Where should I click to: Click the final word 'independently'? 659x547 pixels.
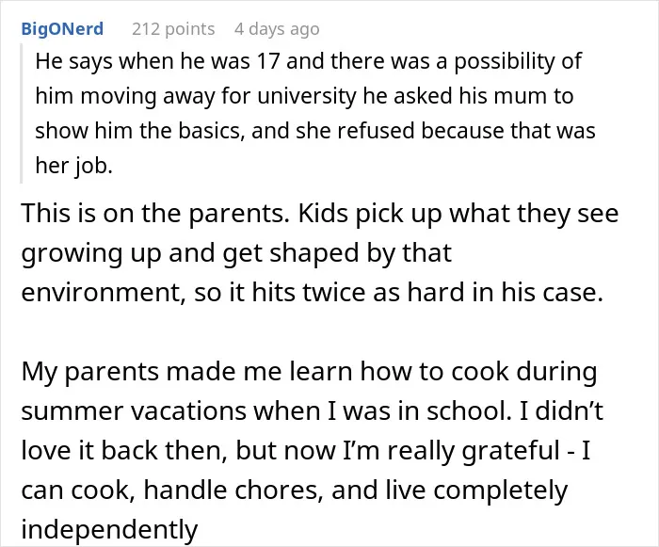point(109,530)
